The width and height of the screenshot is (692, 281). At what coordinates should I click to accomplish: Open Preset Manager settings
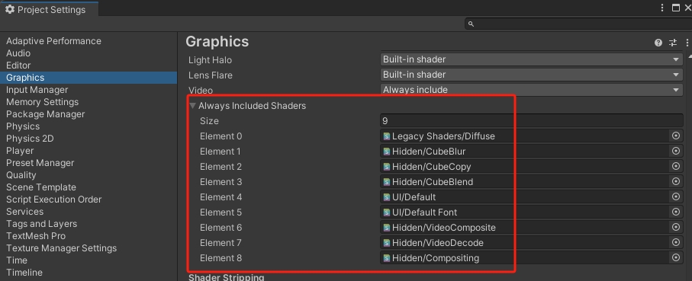pos(40,163)
